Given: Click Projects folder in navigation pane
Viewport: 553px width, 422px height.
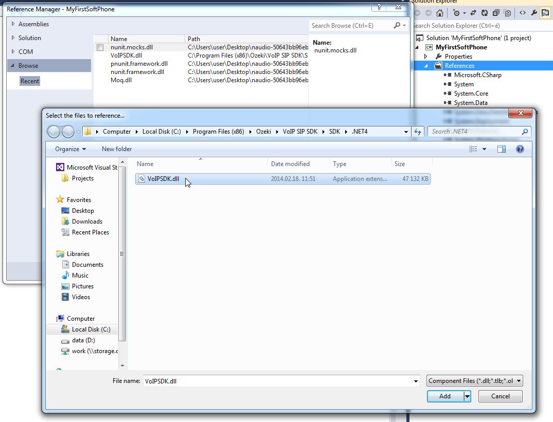Looking at the screenshot, I should [x=78, y=178].
